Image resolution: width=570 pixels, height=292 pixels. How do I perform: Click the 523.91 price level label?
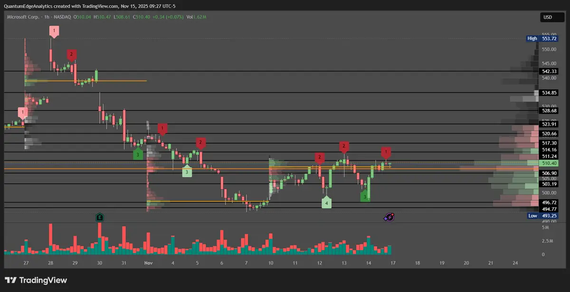point(549,124)
